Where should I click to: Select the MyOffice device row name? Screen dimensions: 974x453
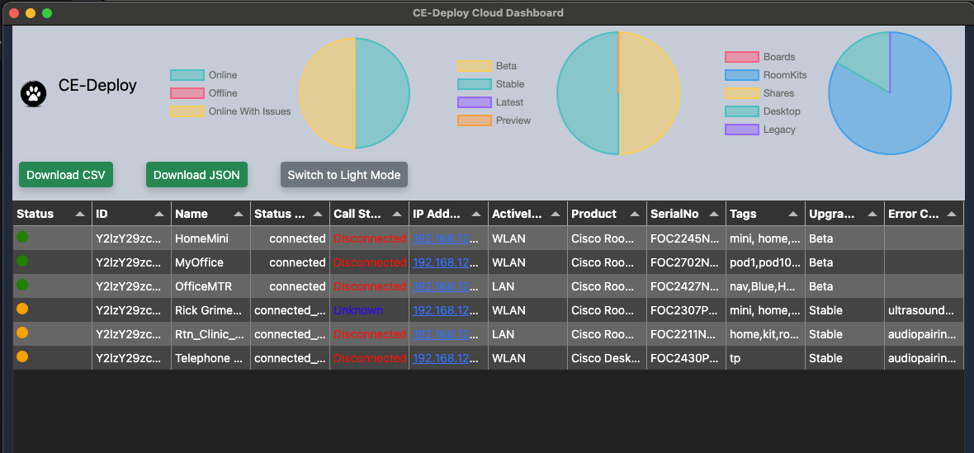199,262
